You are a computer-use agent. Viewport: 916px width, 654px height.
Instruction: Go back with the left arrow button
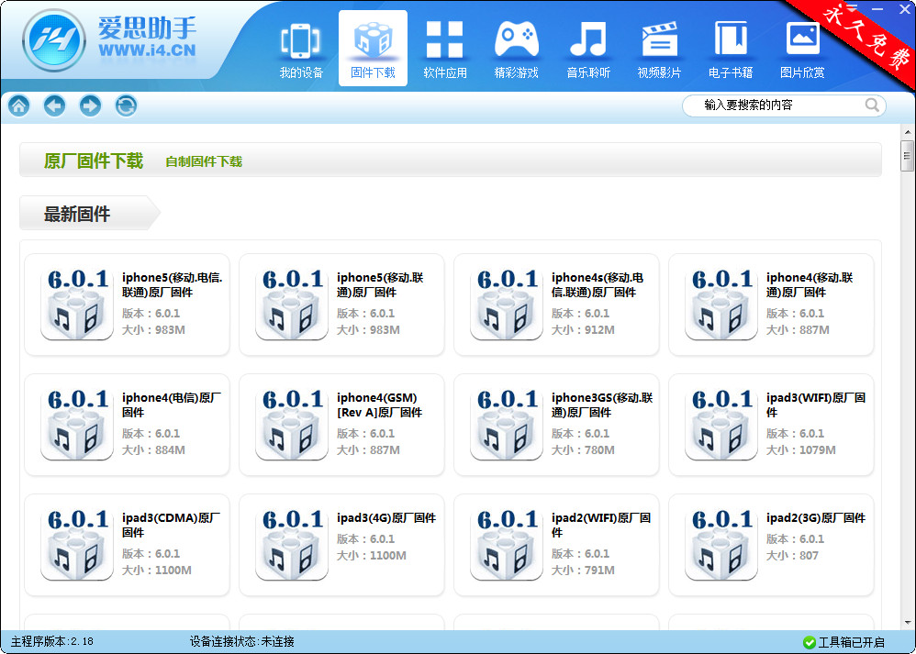coord(54,105)
